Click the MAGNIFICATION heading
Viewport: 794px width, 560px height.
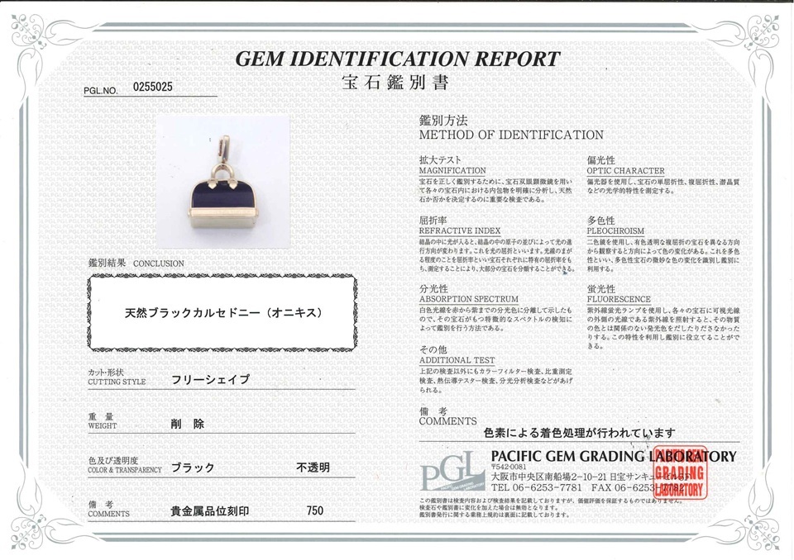[452, 170]
